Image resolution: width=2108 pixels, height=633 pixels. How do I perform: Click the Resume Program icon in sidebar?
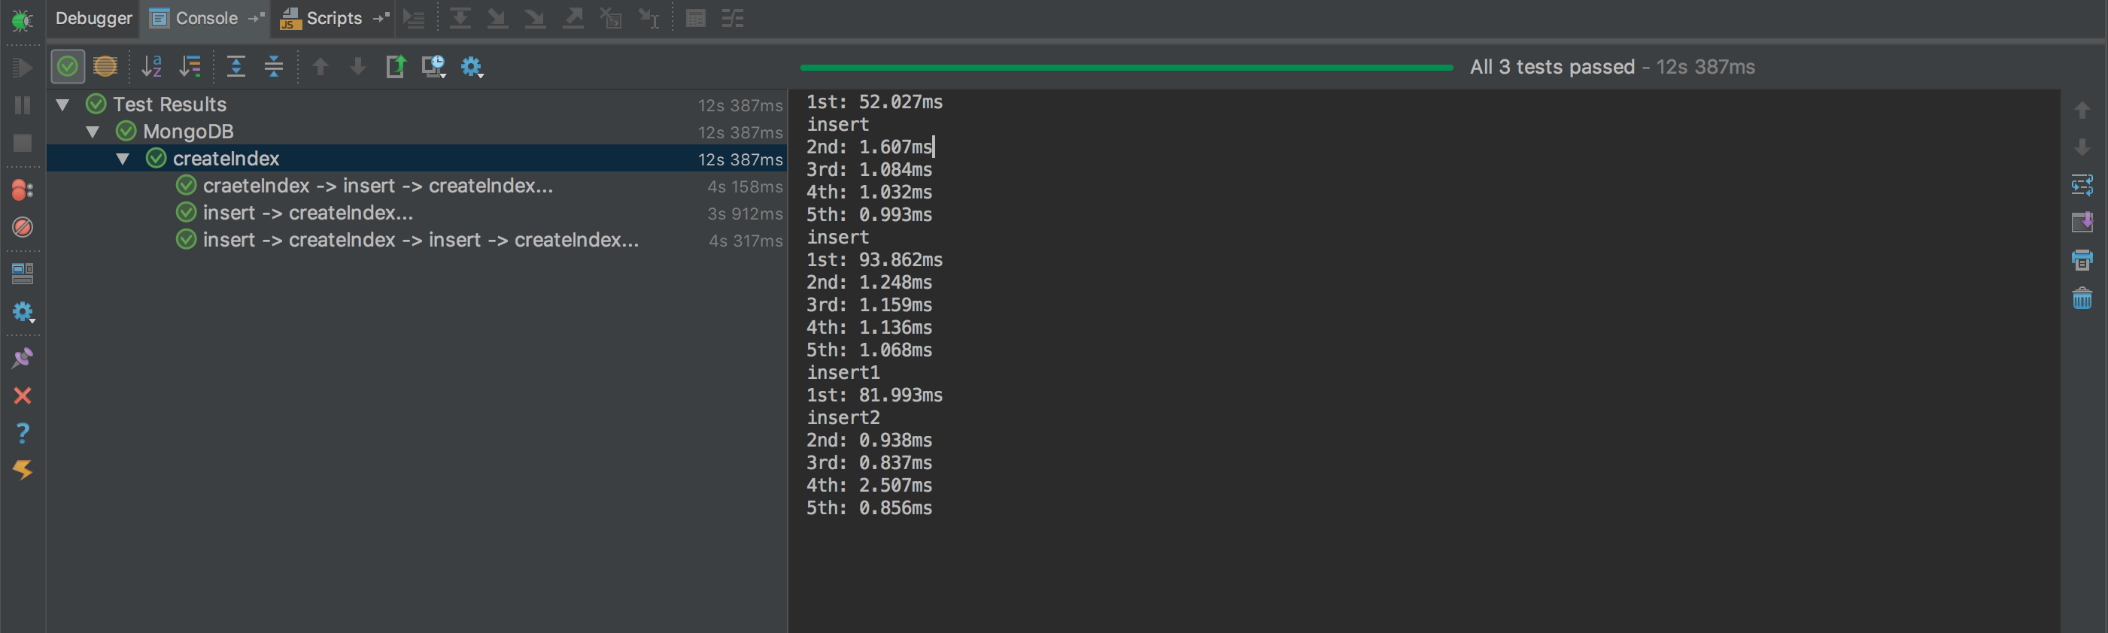coord(22,68)
